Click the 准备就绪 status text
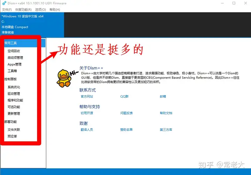This screenshot has width=251, height=175. pyautogui.click(x=8, y=32)
